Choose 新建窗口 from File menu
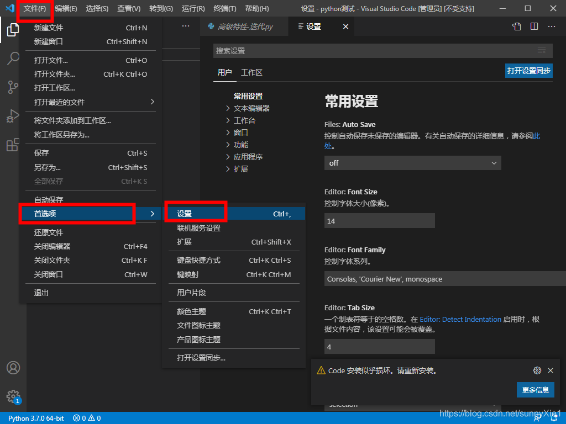This screenshot has width=566, height=424. (90, 41)
